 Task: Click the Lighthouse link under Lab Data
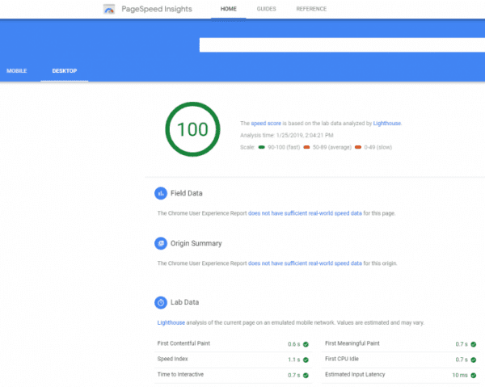(x=171, y=322)
